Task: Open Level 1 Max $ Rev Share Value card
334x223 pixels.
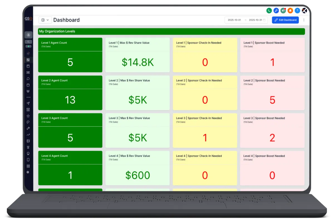Action: [x=137, y=55]
